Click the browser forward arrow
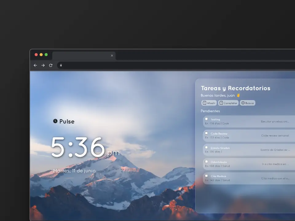The image size is (295, 221). [43, 65]
